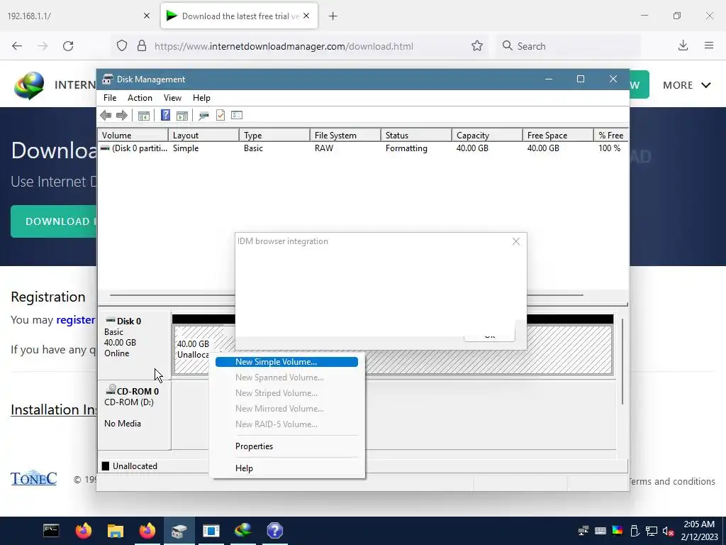726x545 pixels.
Task: Click the blue question mark Help toolbar icon
Action: click(165, 115)
